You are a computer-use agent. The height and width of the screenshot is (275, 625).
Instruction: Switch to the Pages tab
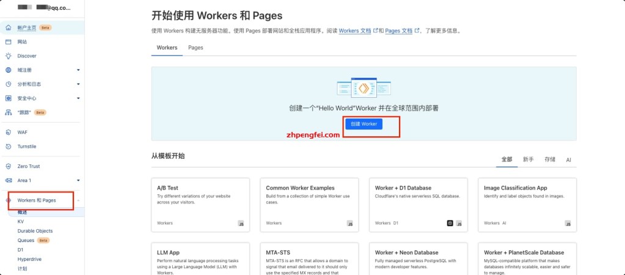(196, 48)
